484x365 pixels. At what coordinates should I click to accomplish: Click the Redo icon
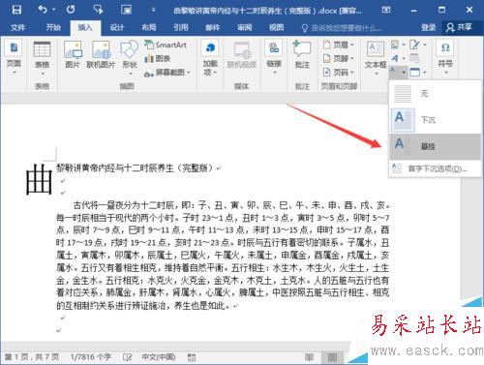[71, 10]
